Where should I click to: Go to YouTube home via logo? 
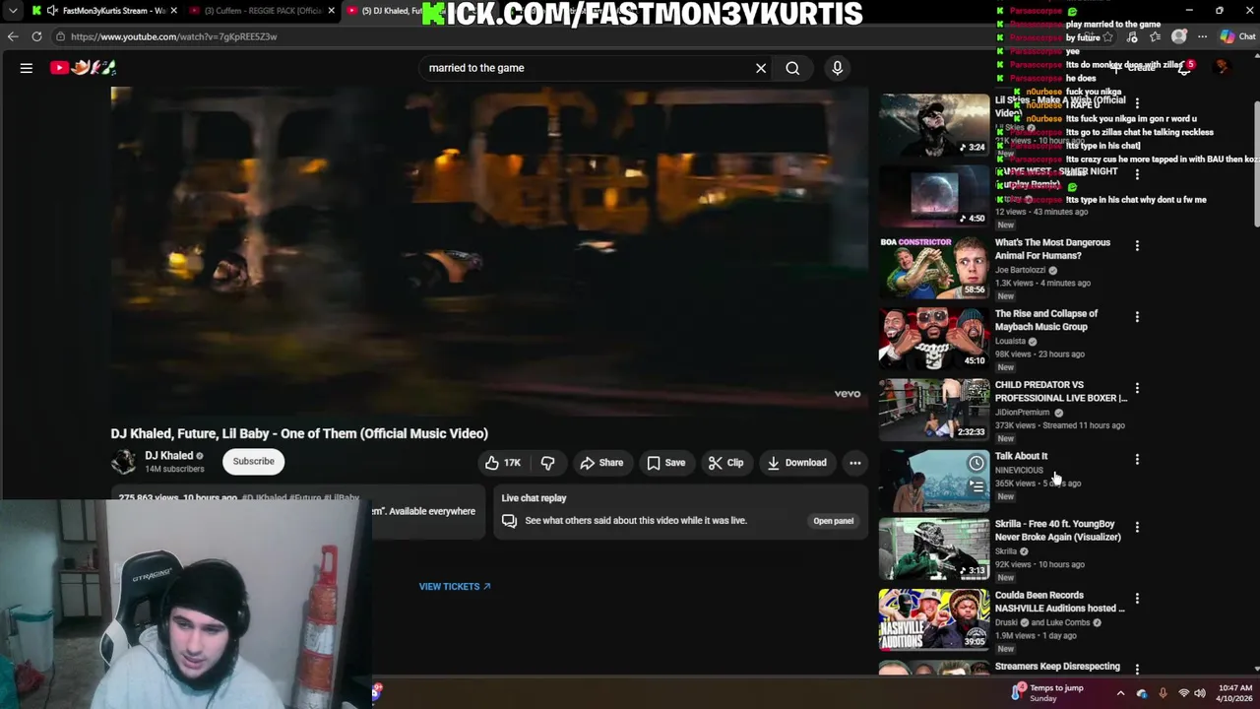[x=84, y=68]
